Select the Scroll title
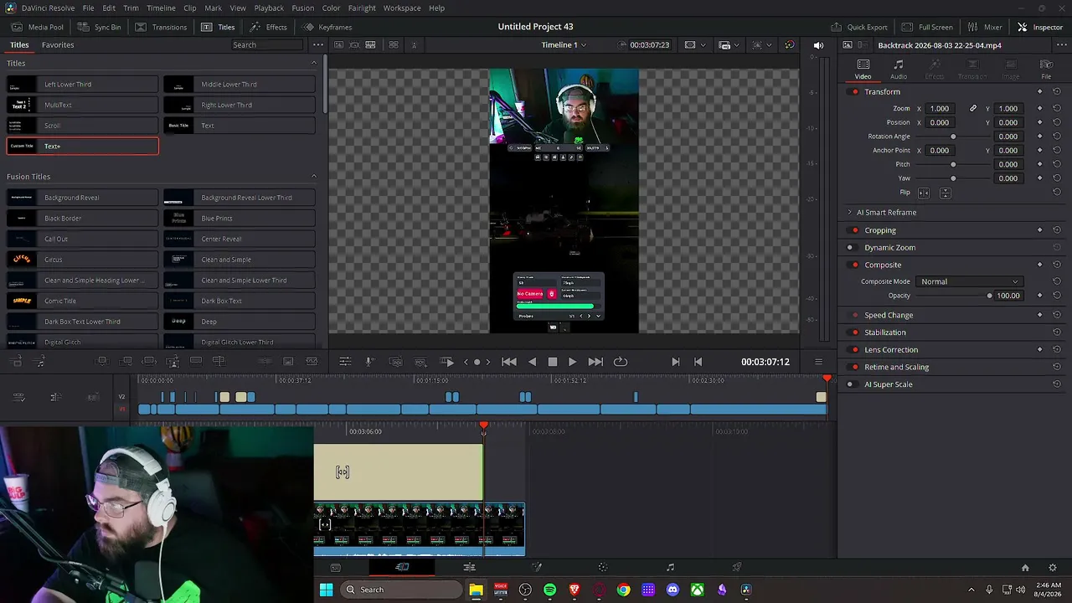The height and width of the screenshot is (603, 1072). point(83,126)
